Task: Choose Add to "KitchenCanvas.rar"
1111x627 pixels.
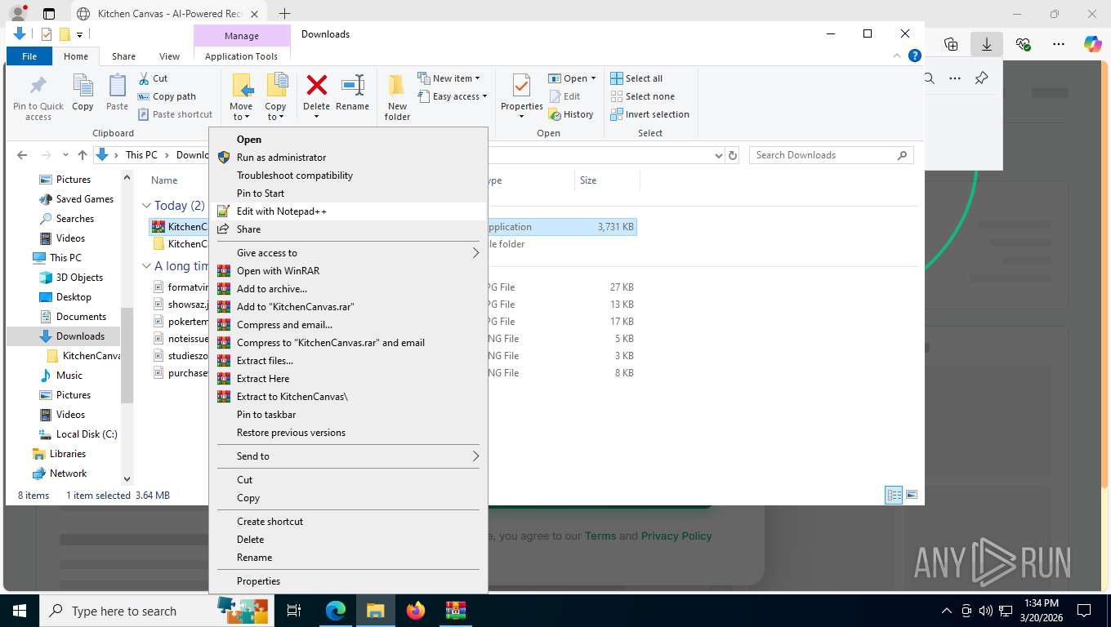Action: pyautogui.click(x=348, y=307)
